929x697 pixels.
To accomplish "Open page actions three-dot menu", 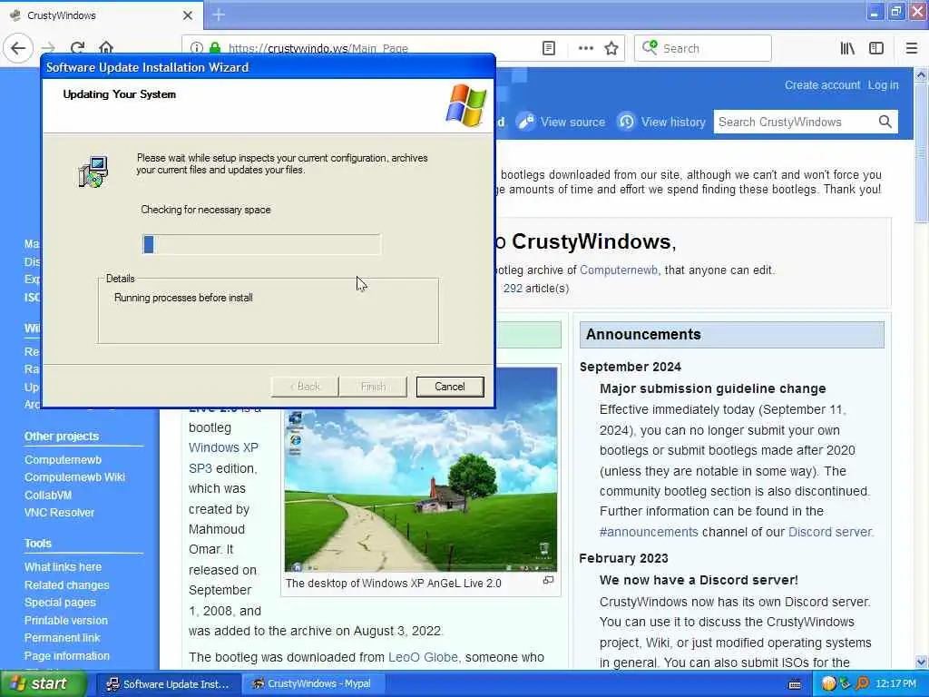I will [x=585, y=48].
